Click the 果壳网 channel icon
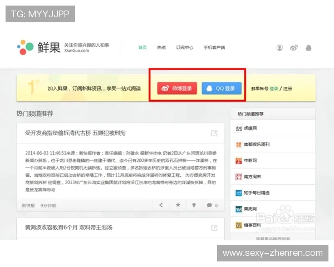 239,209
